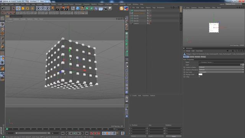Click the orange S plugin icon

pos(121,8)
